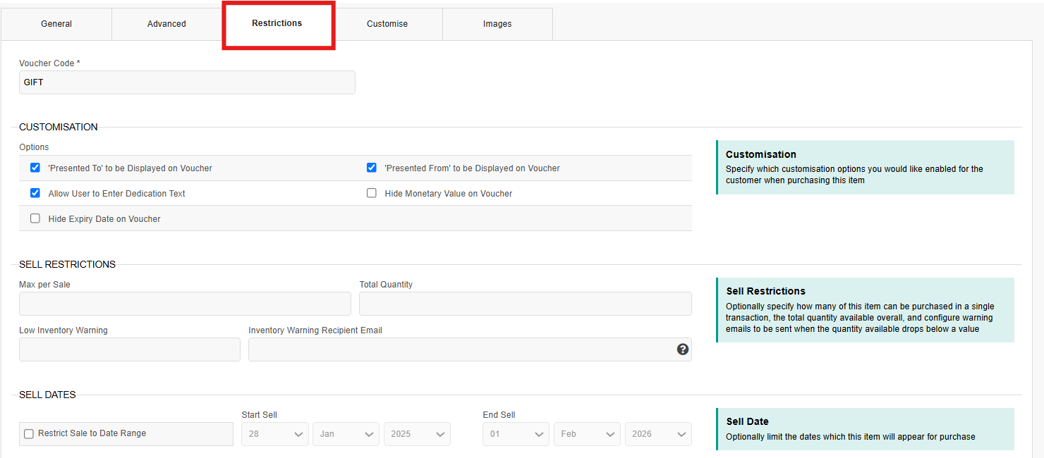
Task: Click the Low Inventory Warning field
Action: pyautogui.click(x=130, y=349)
